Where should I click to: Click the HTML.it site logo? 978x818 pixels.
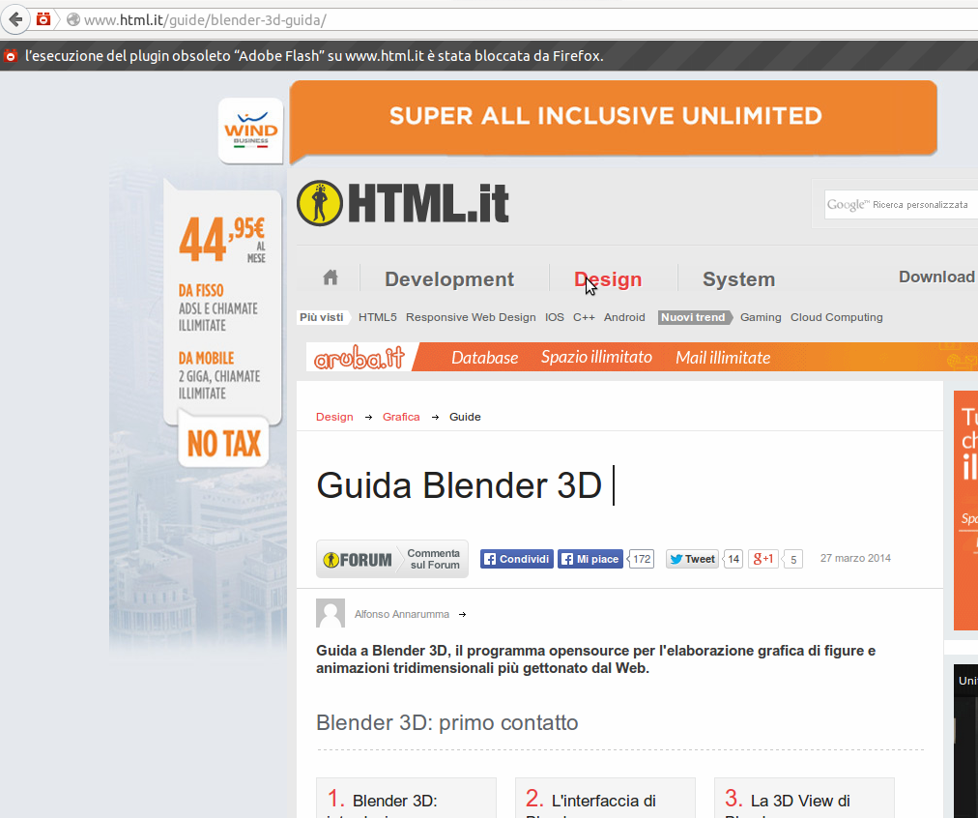[x=402, y=202]
